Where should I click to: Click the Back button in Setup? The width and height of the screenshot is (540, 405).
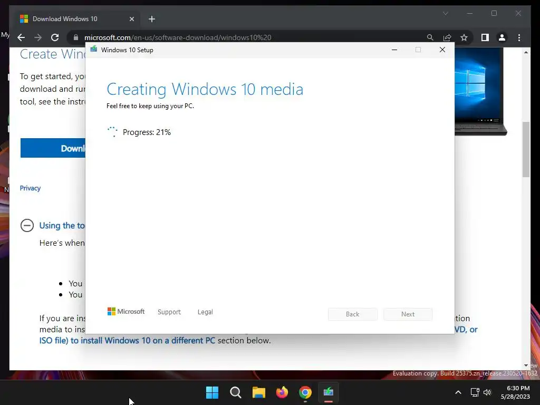353,314
